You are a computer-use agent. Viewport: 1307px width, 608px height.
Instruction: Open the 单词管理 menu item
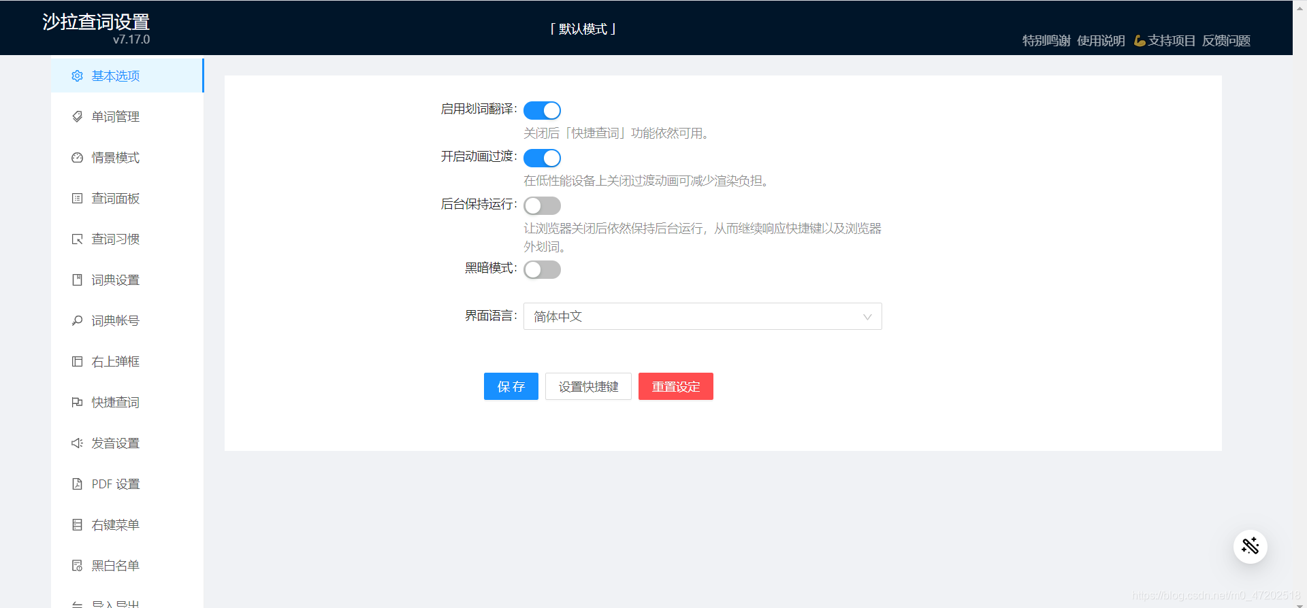(127, 116)
